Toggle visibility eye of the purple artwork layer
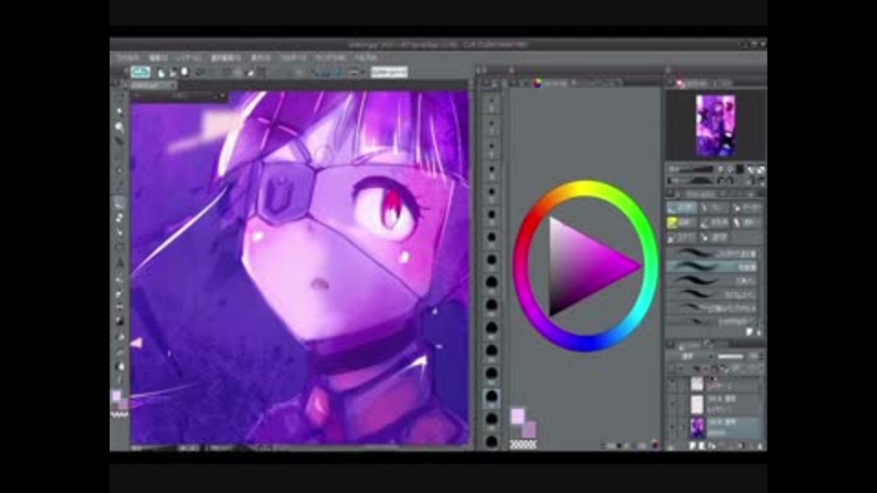 [x=673, y=427]
